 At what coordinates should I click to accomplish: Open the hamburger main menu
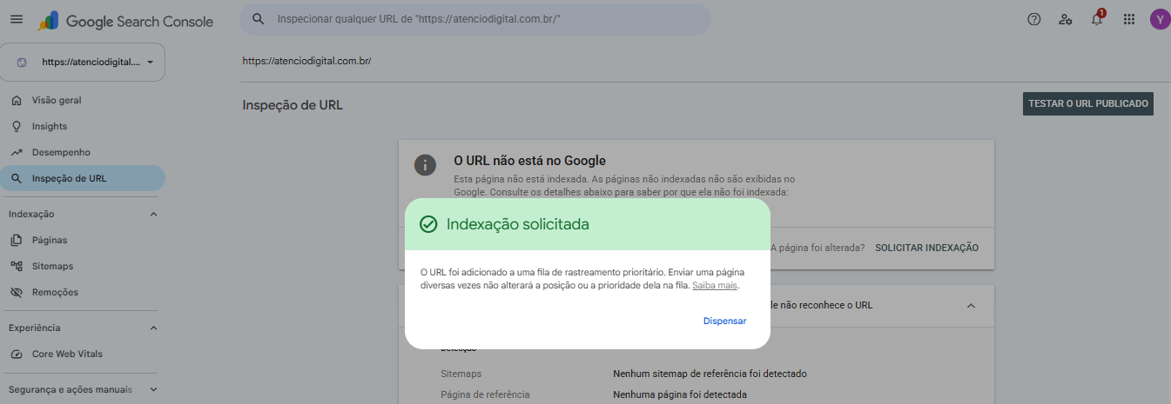[16, 19]
